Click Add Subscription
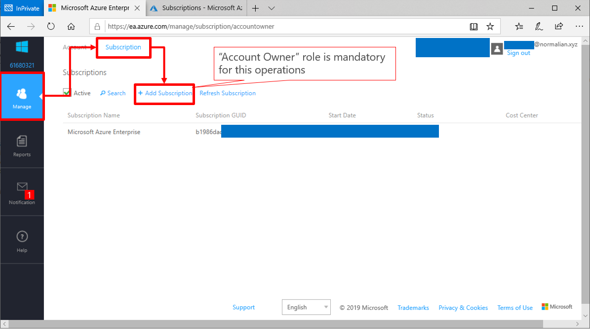 165,93
